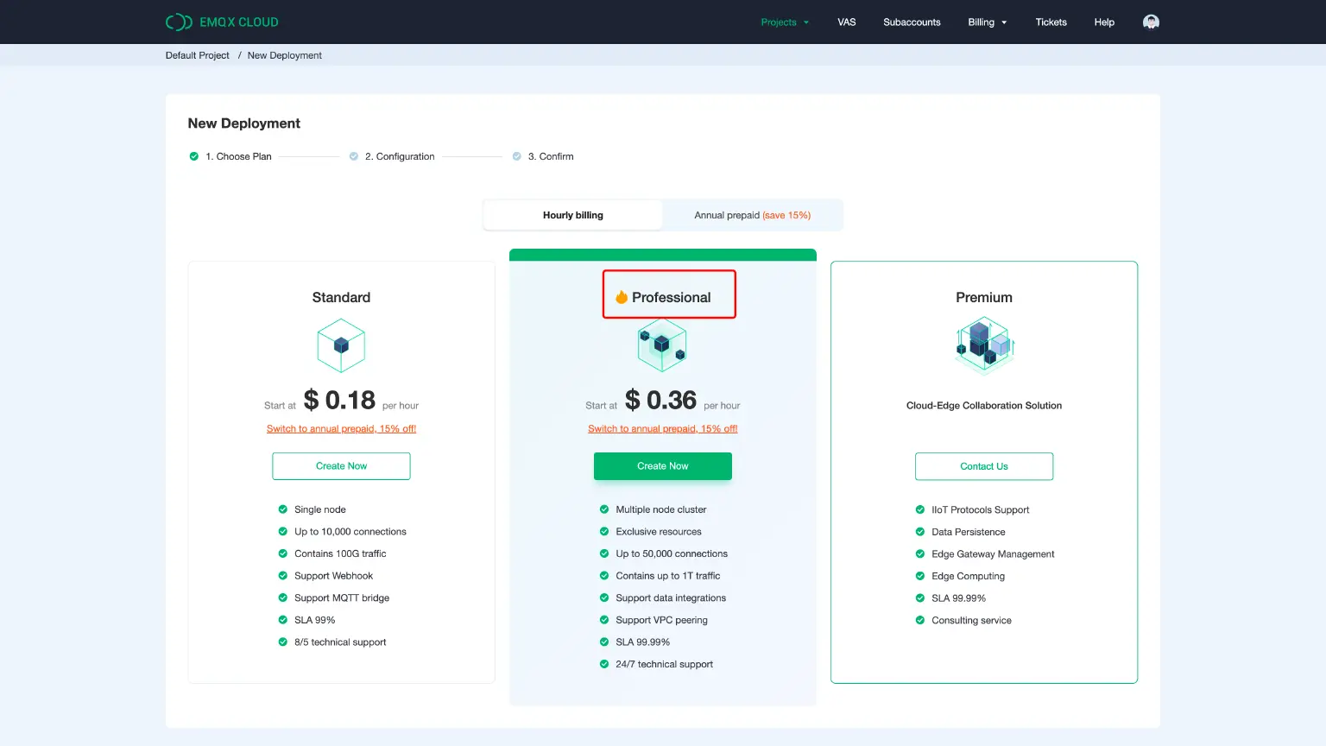The height and width of the screenshot is (746, 1326).
Task: Expand the Projects dropdown menu
Action: 785,22
